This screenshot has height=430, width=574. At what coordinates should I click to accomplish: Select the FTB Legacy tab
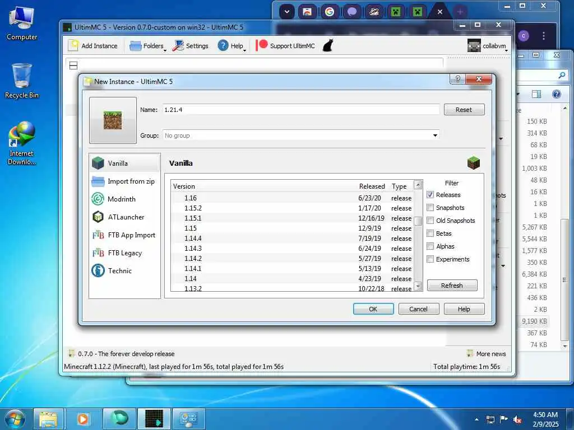pyautogui.click(x=124, y=253)
